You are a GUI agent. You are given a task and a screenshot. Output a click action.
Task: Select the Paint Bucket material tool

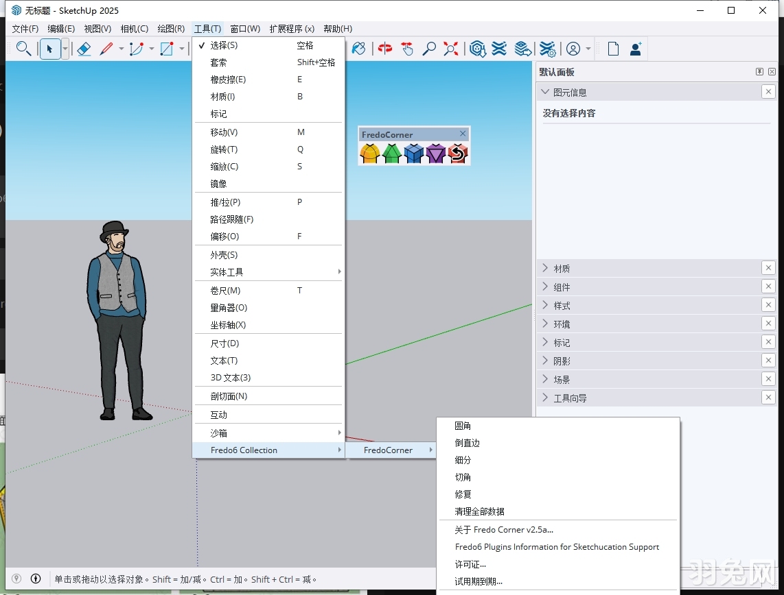tap(358, 49)
